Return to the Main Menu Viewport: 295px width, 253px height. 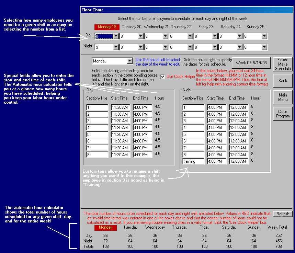283,97
